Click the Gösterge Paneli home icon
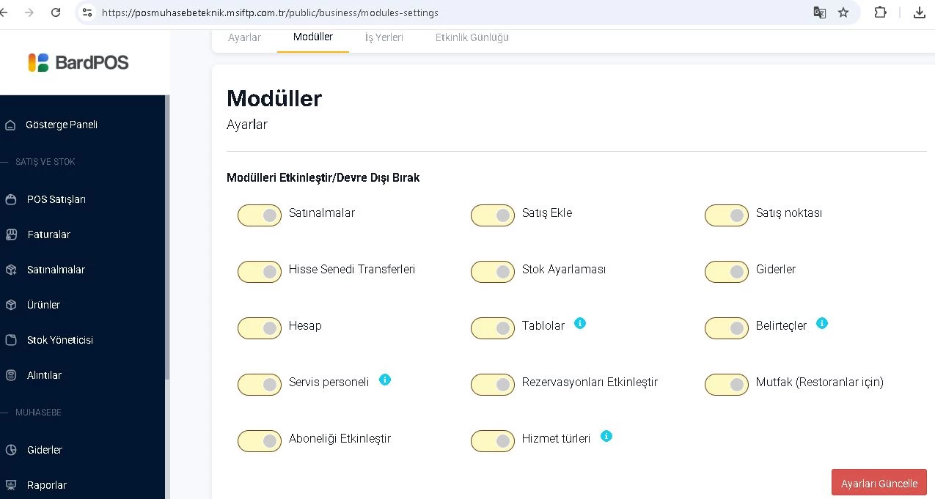Image resolution: width=935 pixels, height=499 pixels. pyautogui.click(x=10, y=125)
